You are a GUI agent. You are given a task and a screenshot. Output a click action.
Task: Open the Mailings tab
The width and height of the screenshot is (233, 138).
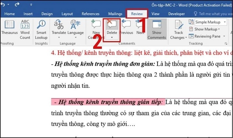(x=115, y=14)
